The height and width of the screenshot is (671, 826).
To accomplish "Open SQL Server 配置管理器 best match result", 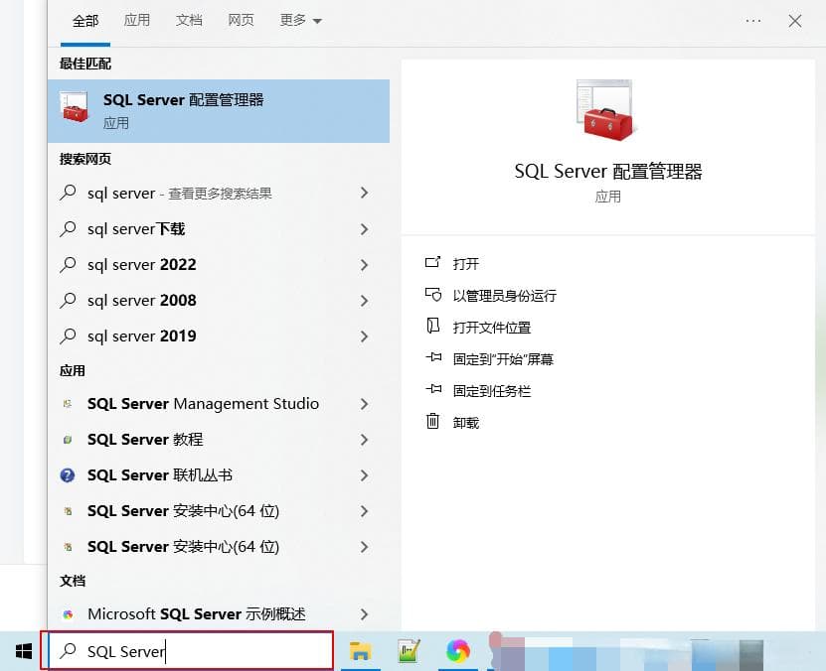I will point(218,111).
